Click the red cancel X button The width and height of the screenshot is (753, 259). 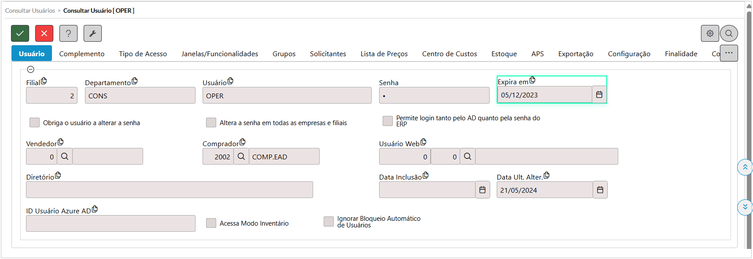coord(44,33)
